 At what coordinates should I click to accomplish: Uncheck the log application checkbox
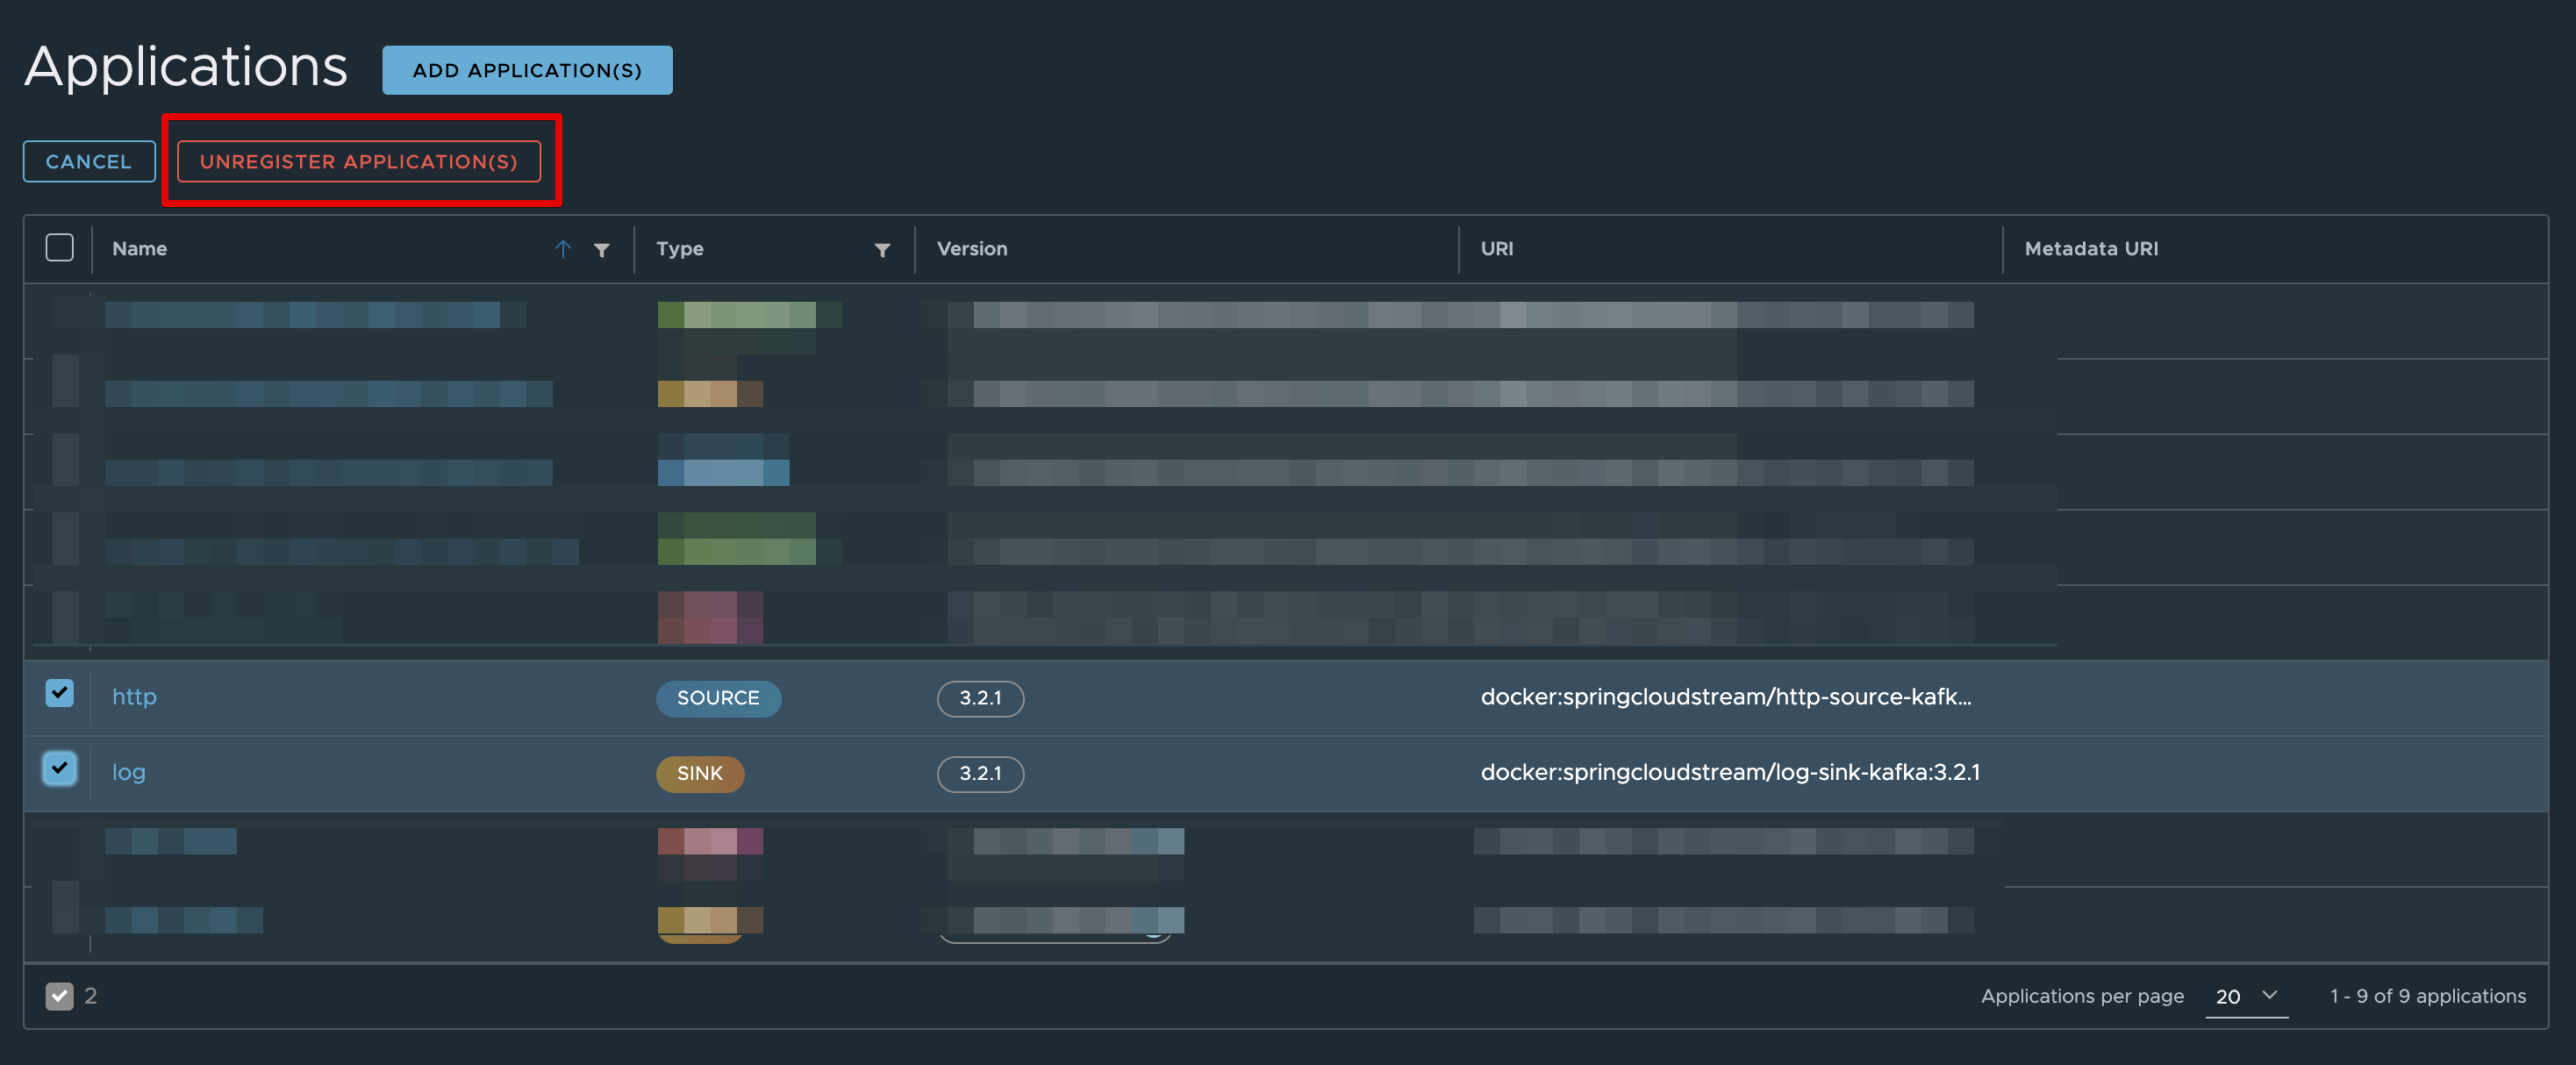[x=60, y=768]
